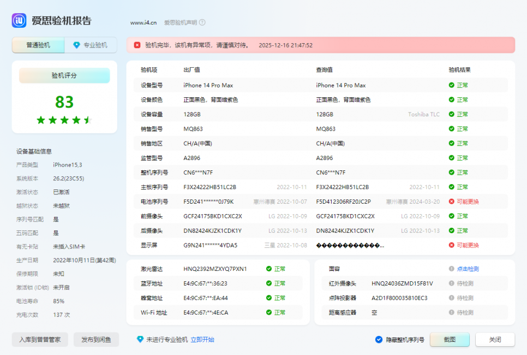Uncheck the 隐藏整机序列号 checkbox
This screenshot has height=355, width=527.
tap(379, 340)
